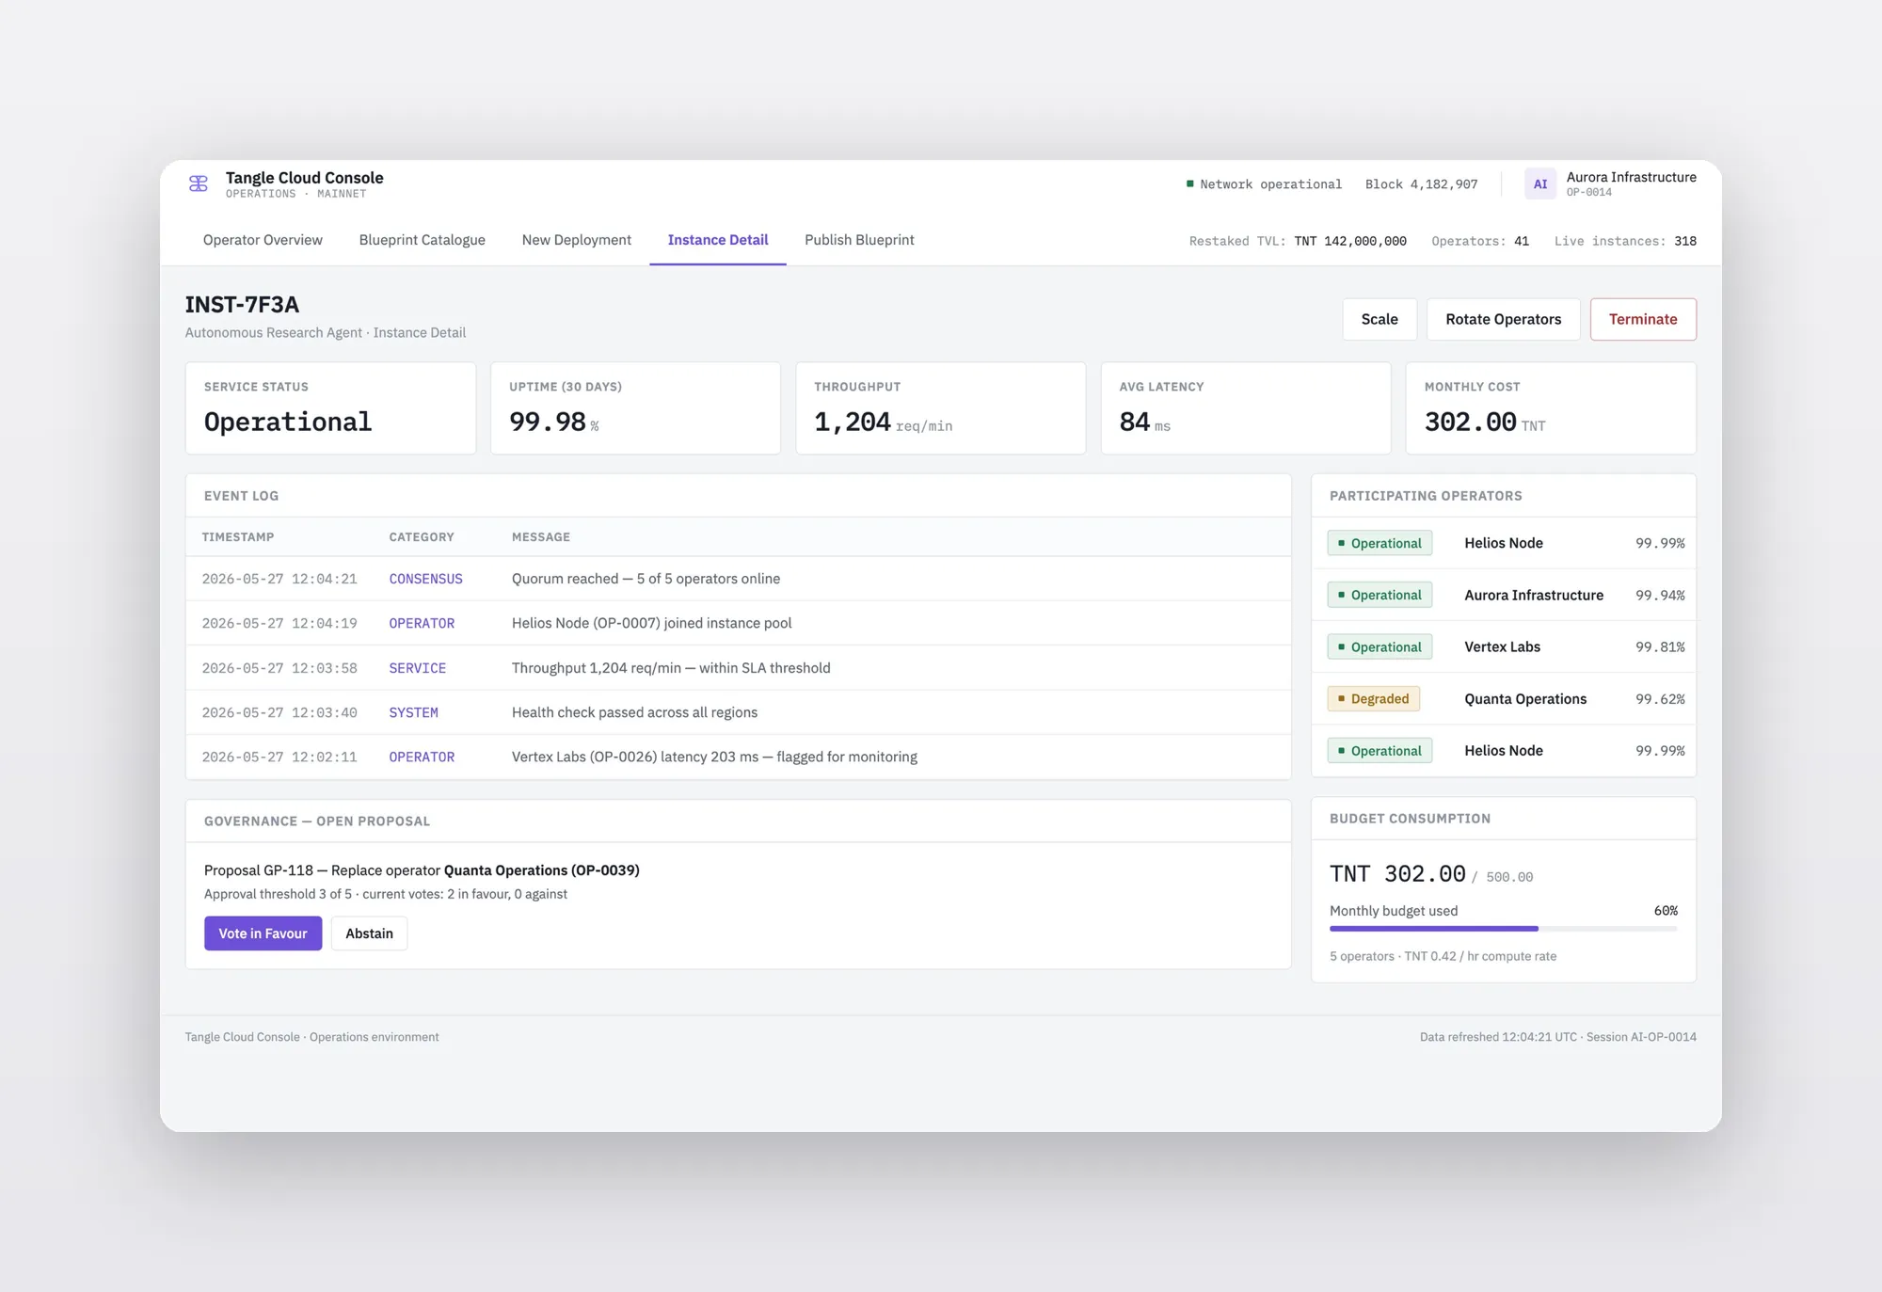Select 'Vertex Labs (OP-0026) latency 203 ms' entry
This screenshot has height=1292, width=1882.
pyautogui.click(x=714, y=757)
